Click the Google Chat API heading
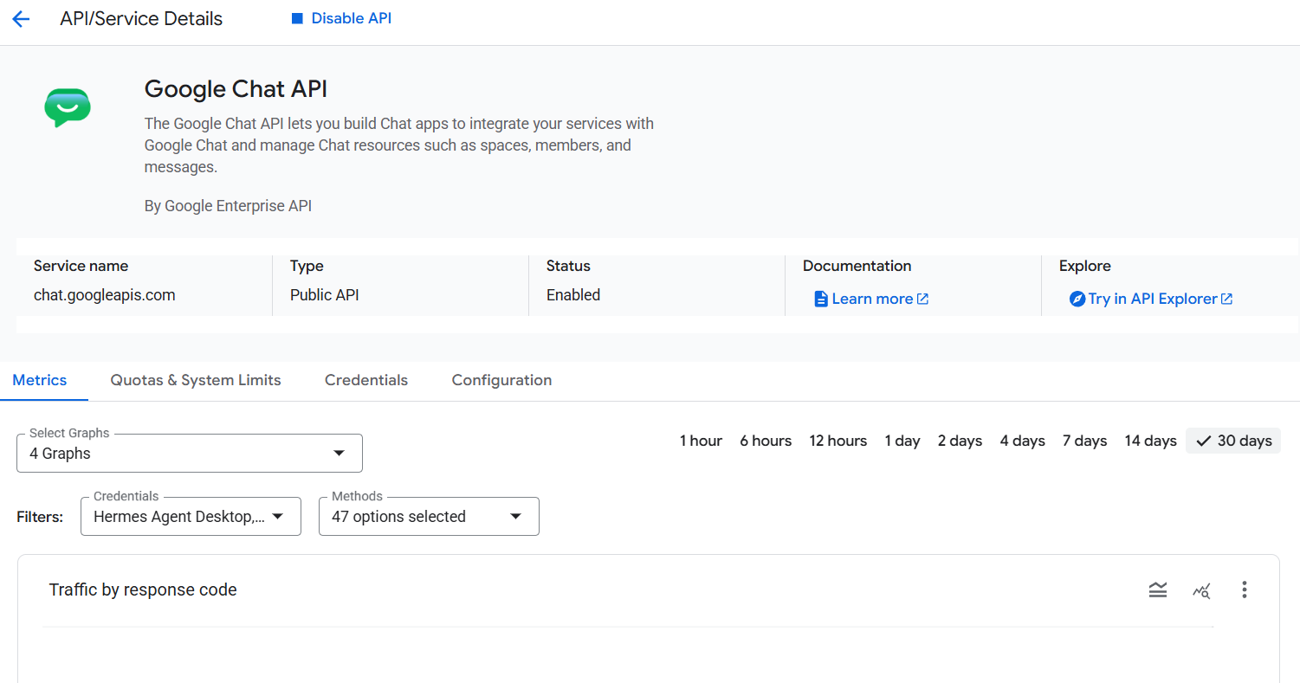This screenshot has width=1300, height=683. pos(236,89)
